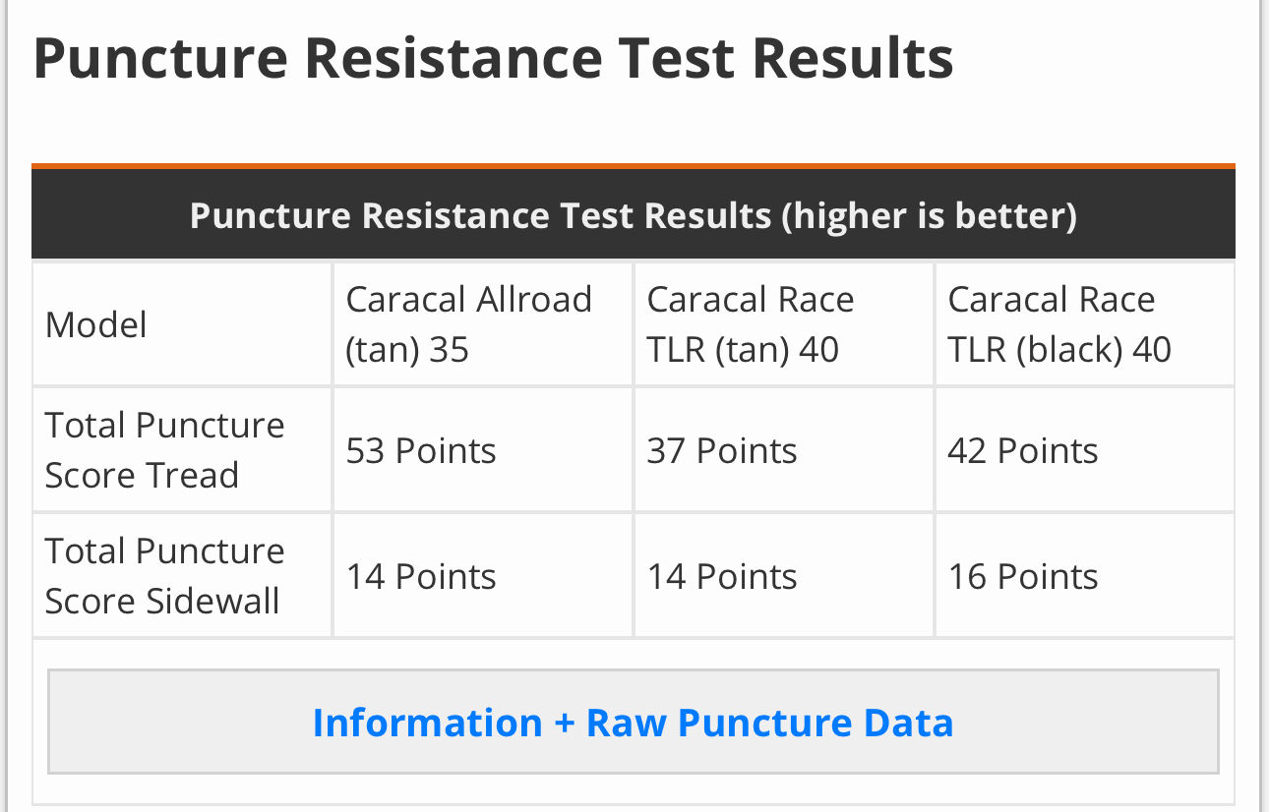The width and height of the screenshot is (1269, 812).
Task: Expand the Information + Raw Puncture Data section
Action: (633, 723)
